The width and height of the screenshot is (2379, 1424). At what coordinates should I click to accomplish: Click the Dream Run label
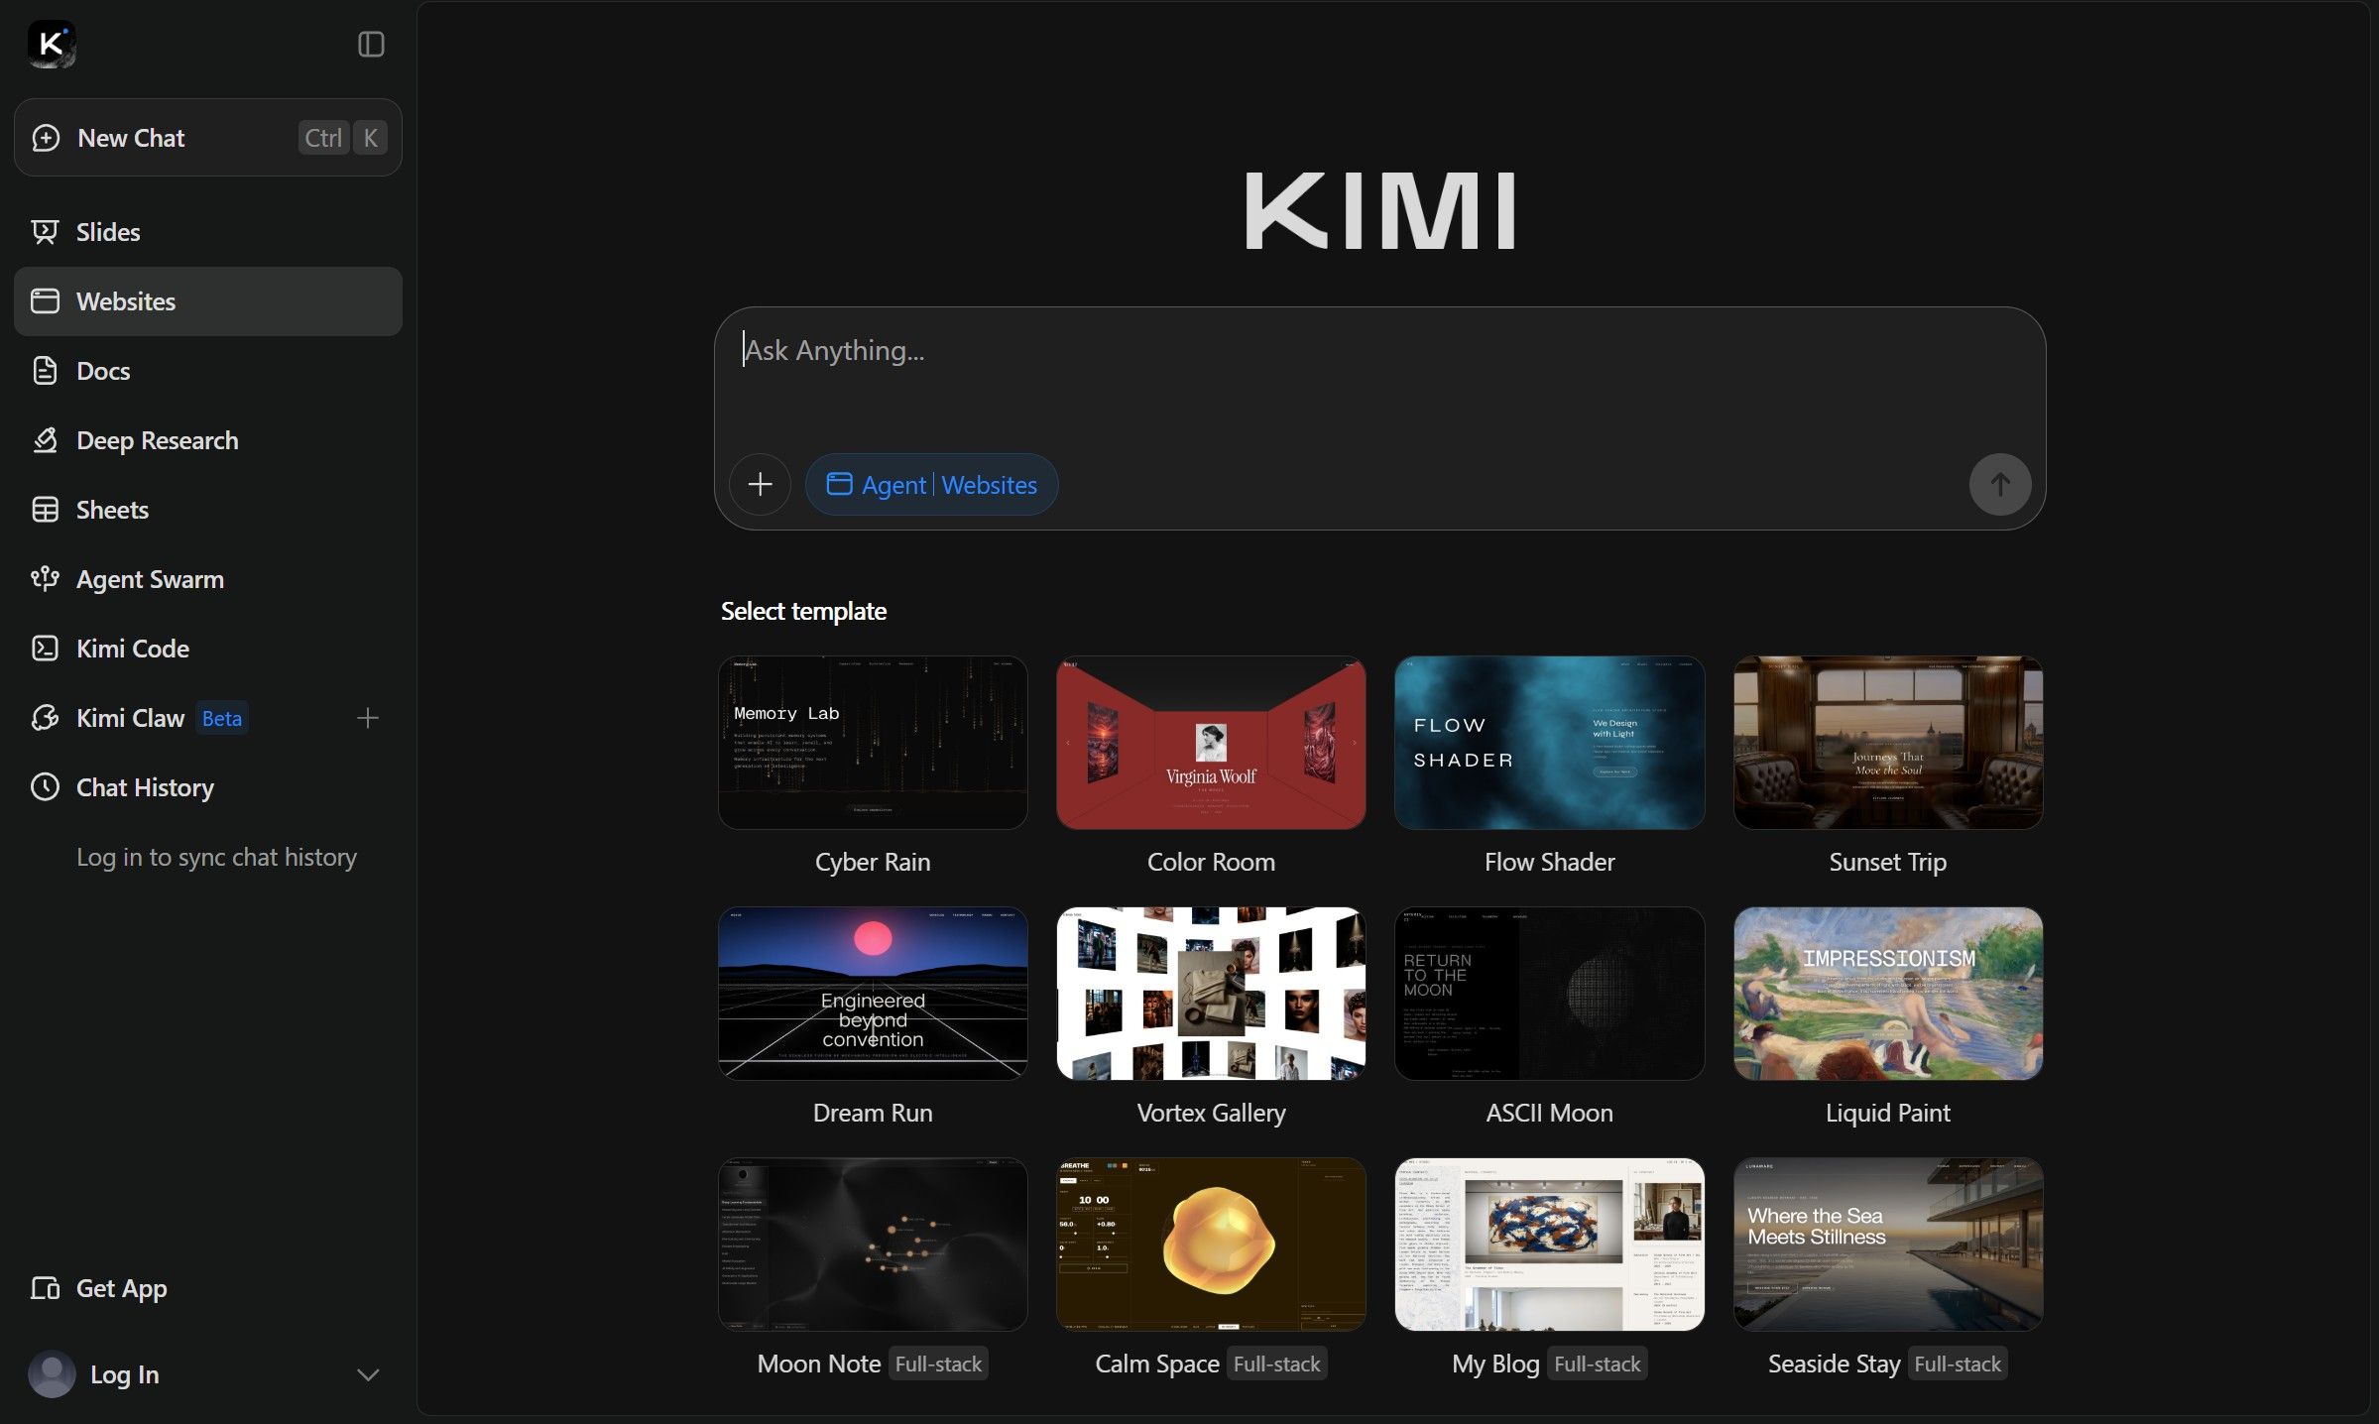click(x=873, y=1113)
